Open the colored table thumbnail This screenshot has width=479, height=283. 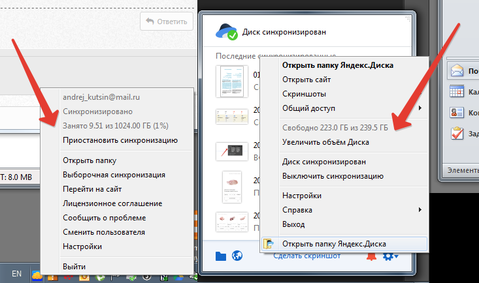232,117
